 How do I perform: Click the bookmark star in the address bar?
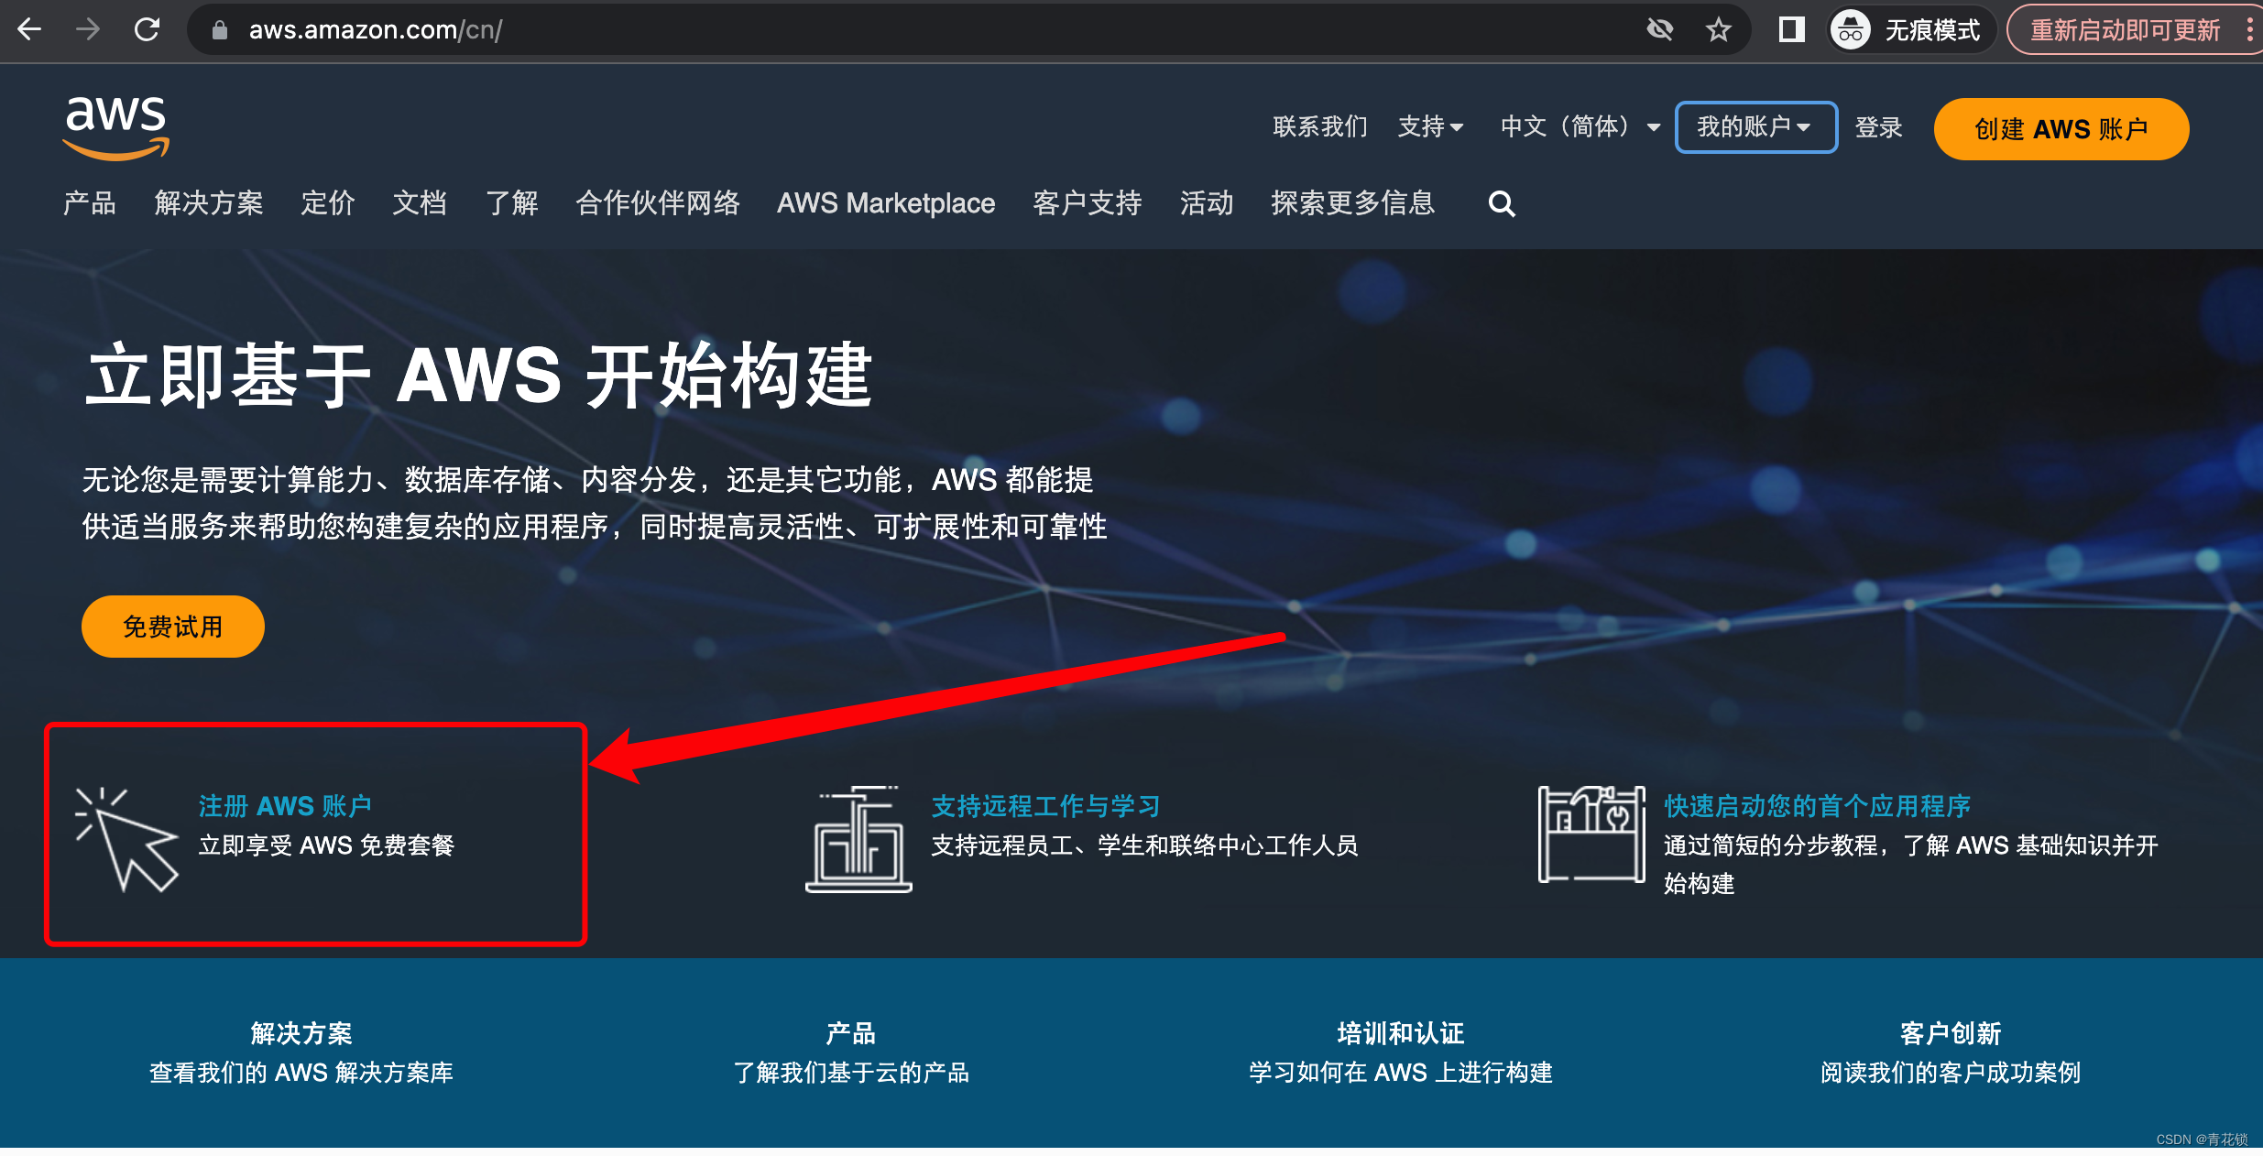[1719, 28]
